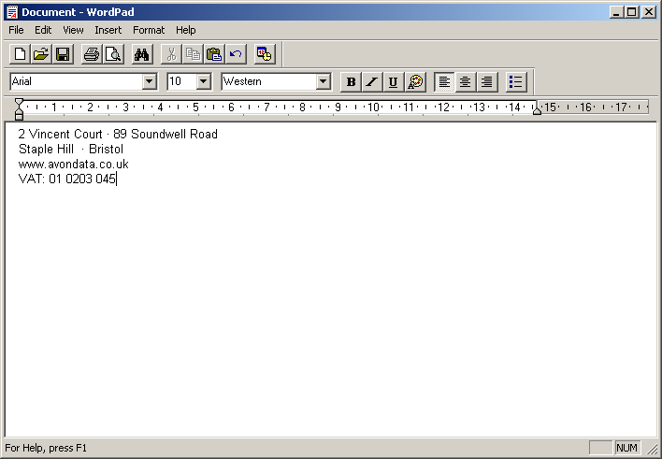Toggle Italic formatting
The height and width of the screenshot is (459, 662).
pos(372,81)
